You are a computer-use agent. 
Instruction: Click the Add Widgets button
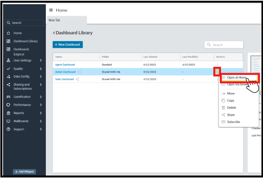click(25, 172)
